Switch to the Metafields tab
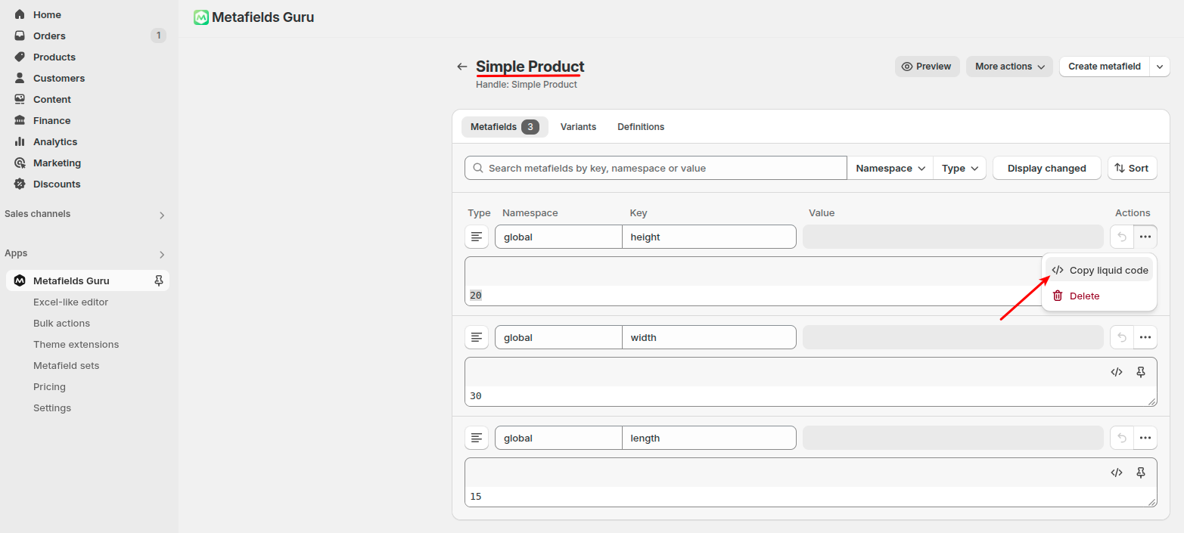Viewport: 1184px width, 533px height. pos(505,127)
